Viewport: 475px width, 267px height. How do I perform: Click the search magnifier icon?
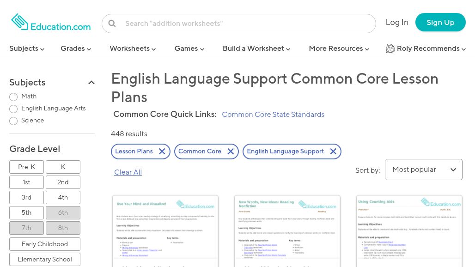point(112,23)
